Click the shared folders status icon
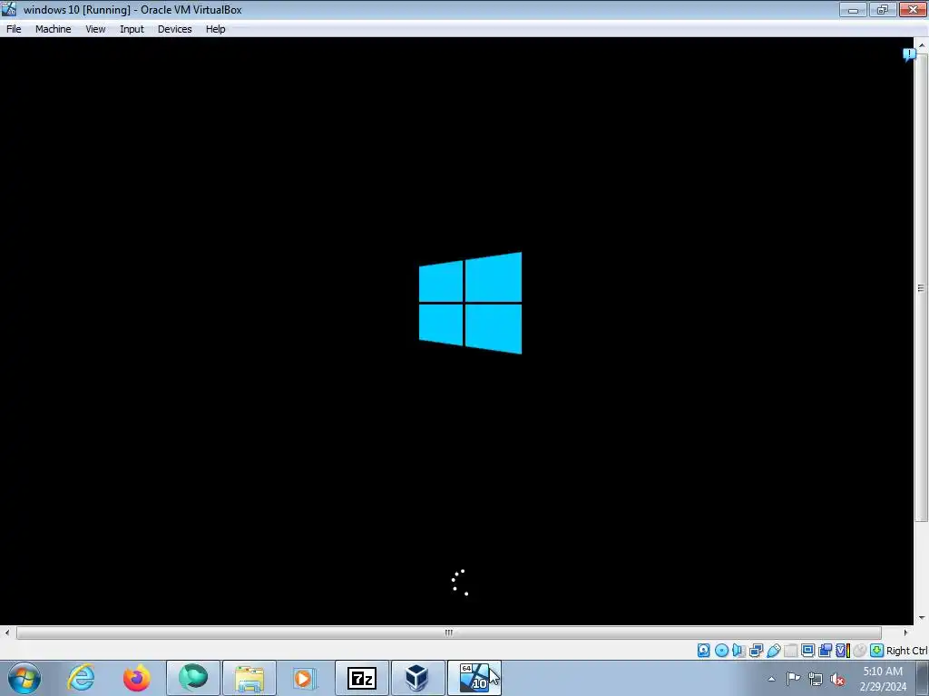This screenshot has width=929, height=696. (790, 651)
